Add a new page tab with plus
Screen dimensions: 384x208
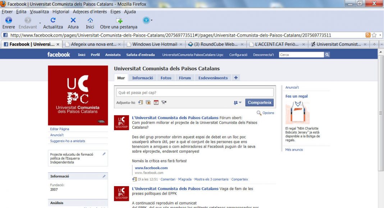click(x=236, y=78)
